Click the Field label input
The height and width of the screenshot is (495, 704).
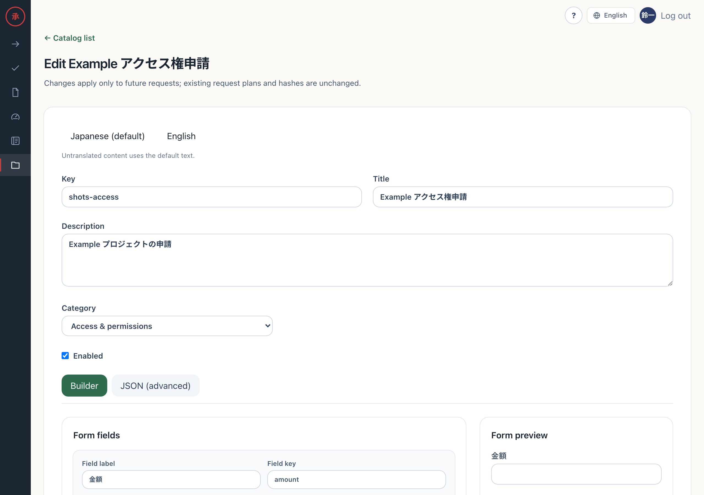[171, 479]
